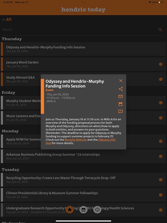Toggle dot for Arkansas Business Publishing row
This screenshot has width=167, height=223.
161,156
